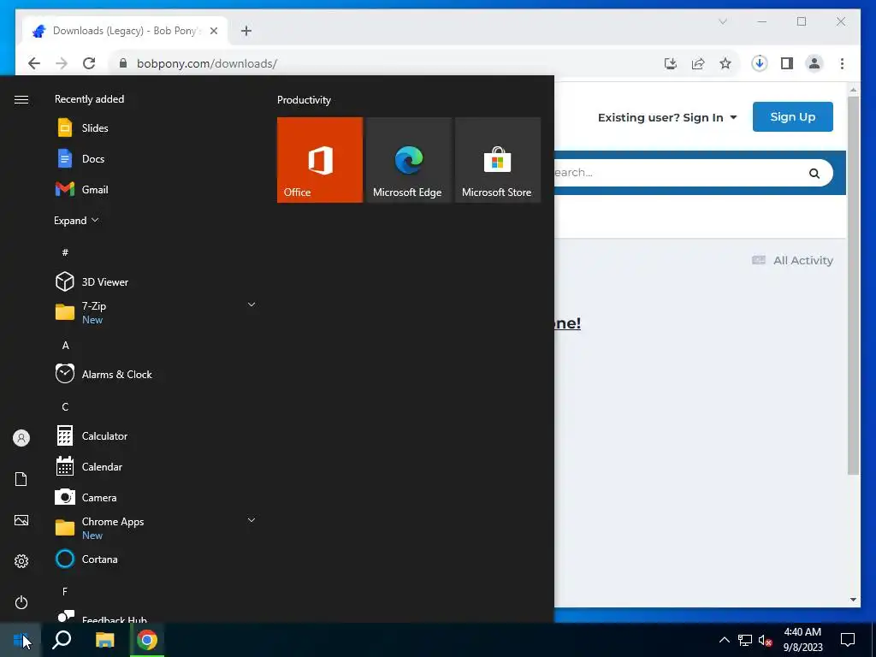876x657 pixels.
Task: Click the letter C section header
Action: tap(65, 406)
